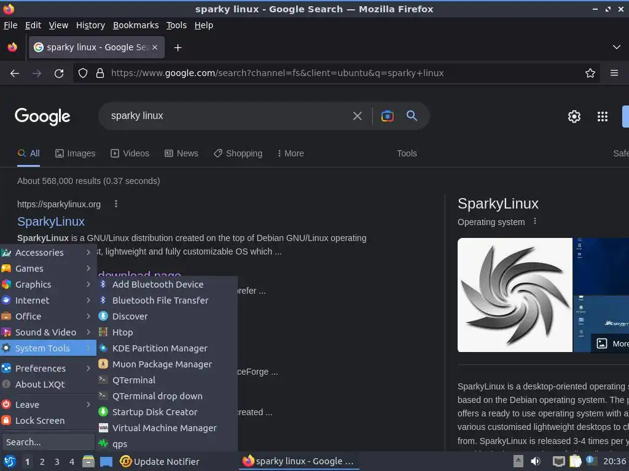The width and height of the screenshot is (629, 471).
Task: Open the file manager panel icon
Action: (88, 462)
